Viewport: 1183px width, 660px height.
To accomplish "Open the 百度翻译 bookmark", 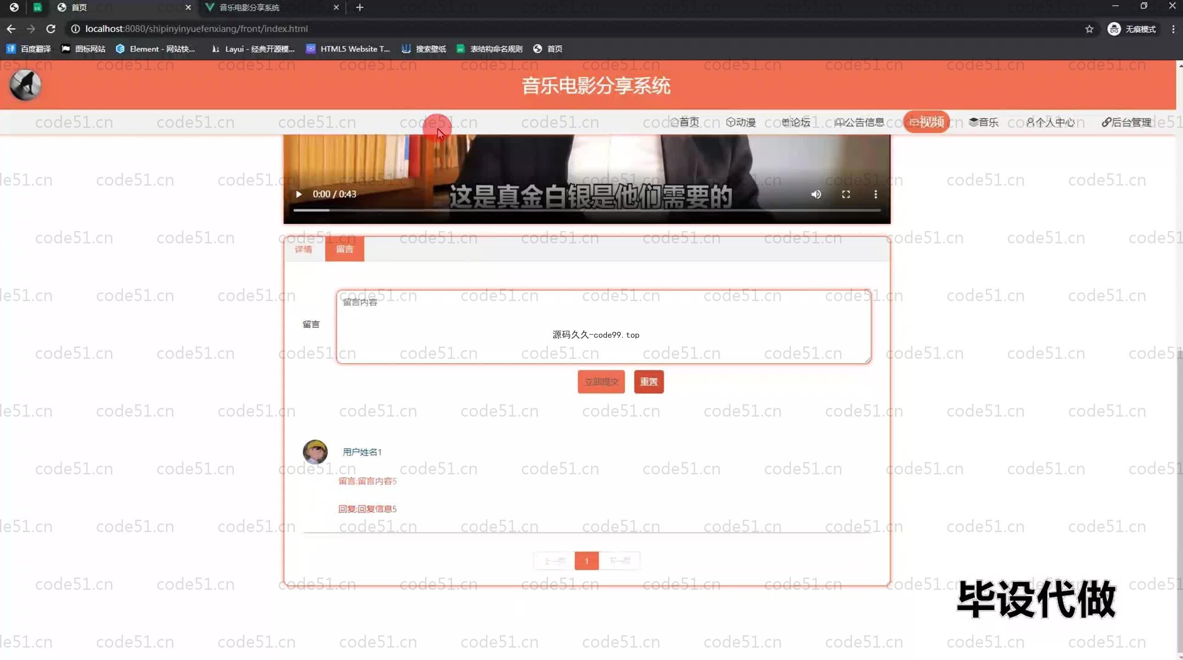I will [x=28, y=49].
